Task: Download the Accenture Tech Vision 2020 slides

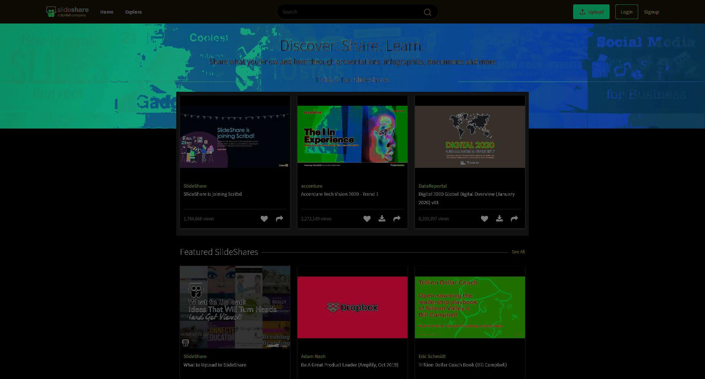Action: [382, 219]
